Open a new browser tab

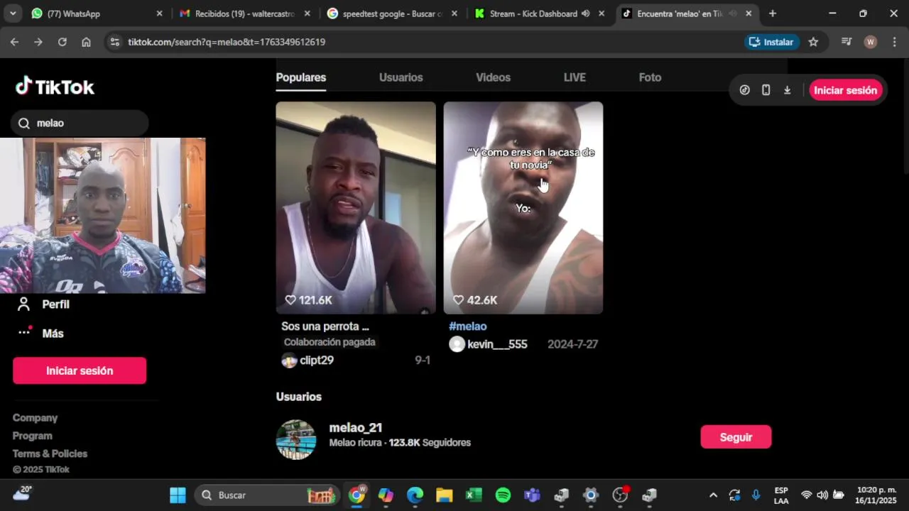pyautogui.click(x=772, y=13)
